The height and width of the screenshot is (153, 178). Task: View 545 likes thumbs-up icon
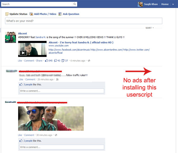click(x=47, y=61)
